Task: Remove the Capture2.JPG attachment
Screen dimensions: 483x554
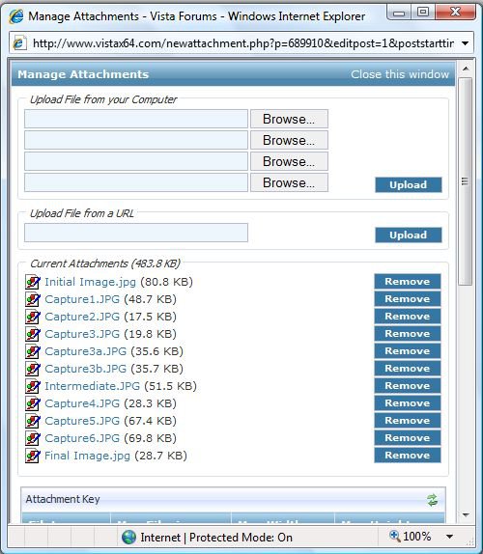Action: point(408,317)
